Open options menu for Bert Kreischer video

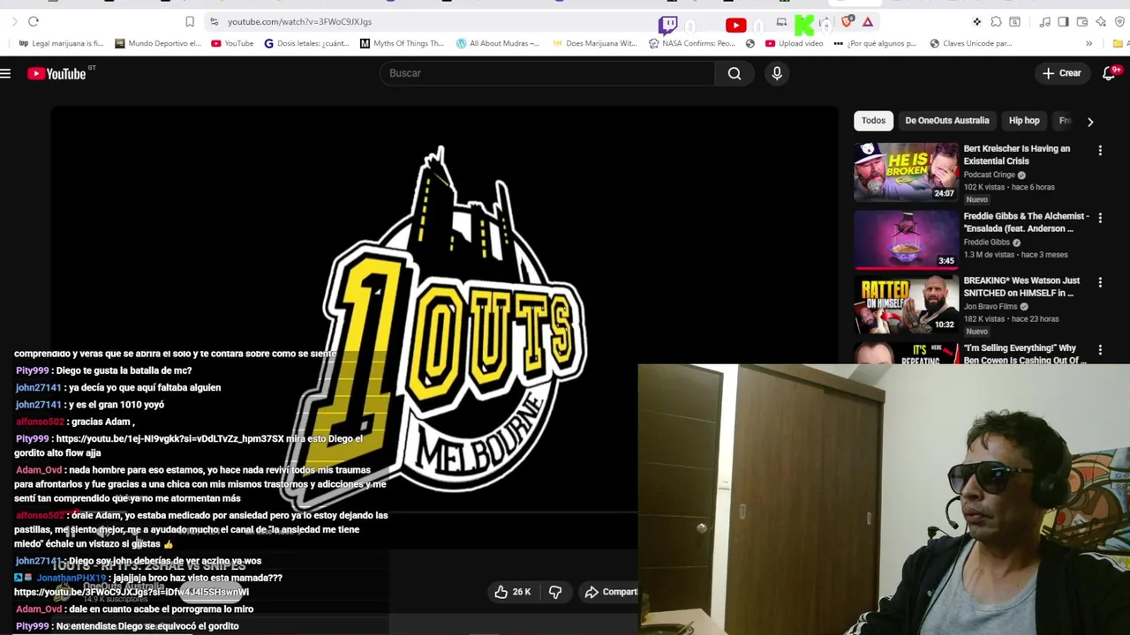1100,151
